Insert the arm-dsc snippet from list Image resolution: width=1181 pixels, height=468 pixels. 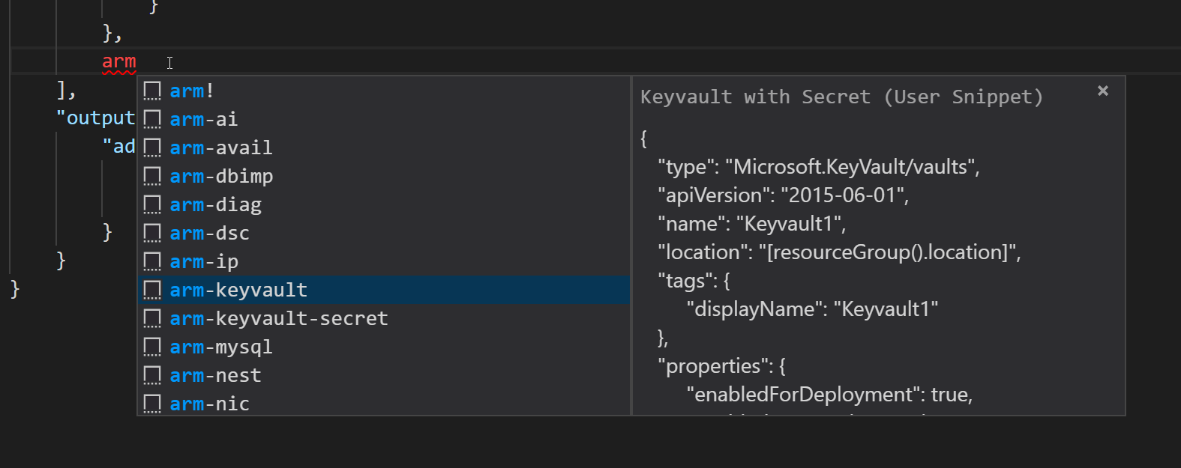click(x=209, y=234)
